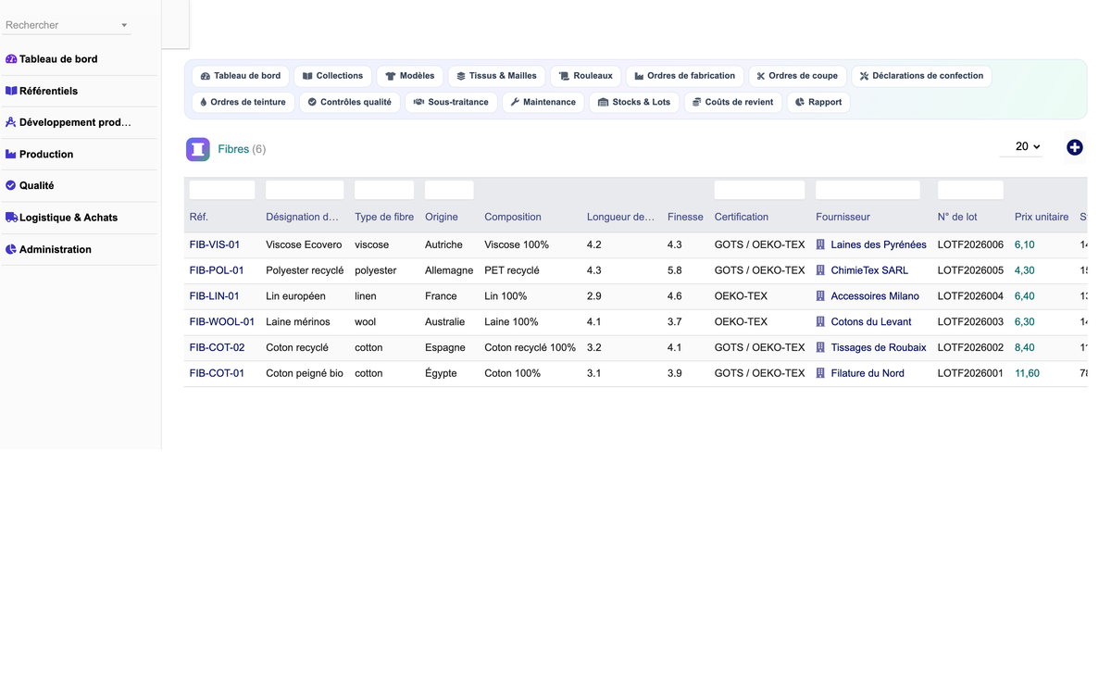Click the Production factory icon in sidebar
The height and width of the screenshot is (688, 1111).
point(11,154)
